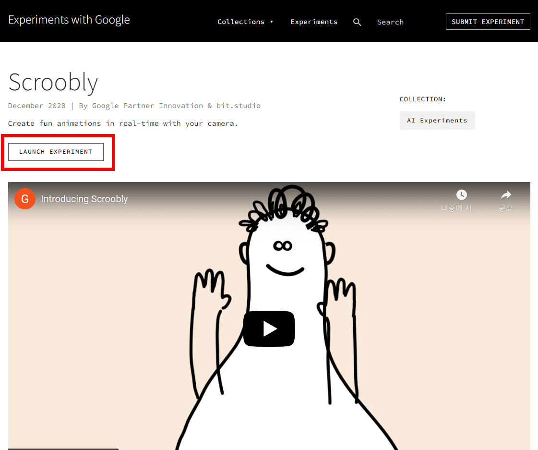Go to the Experiments nav item
This screenshot has height=450, width=538.
(314, 22)
